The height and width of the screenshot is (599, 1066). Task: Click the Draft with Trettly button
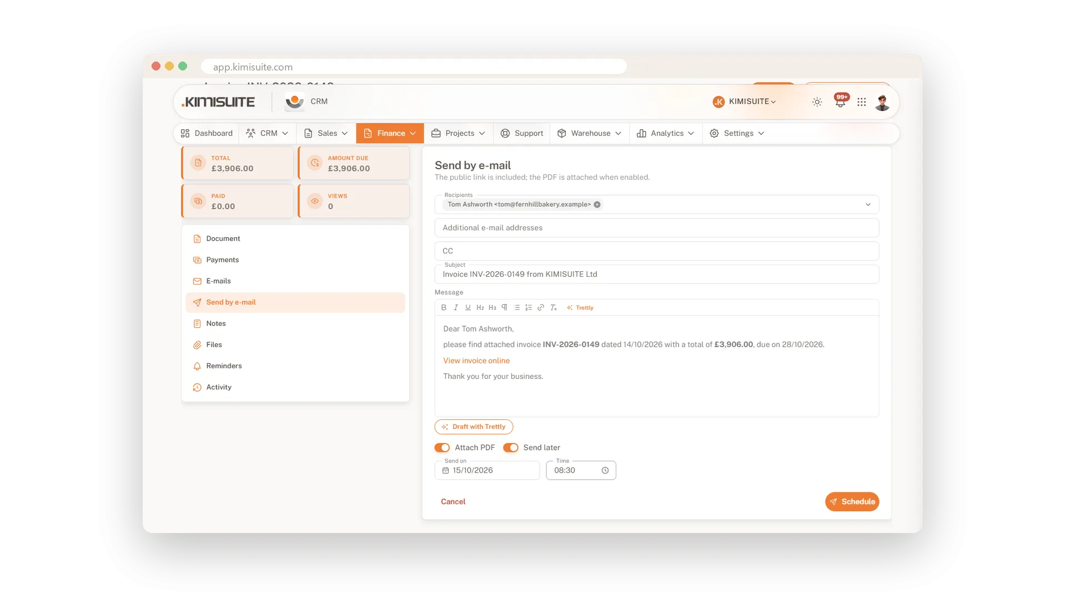tap(474, 427)
